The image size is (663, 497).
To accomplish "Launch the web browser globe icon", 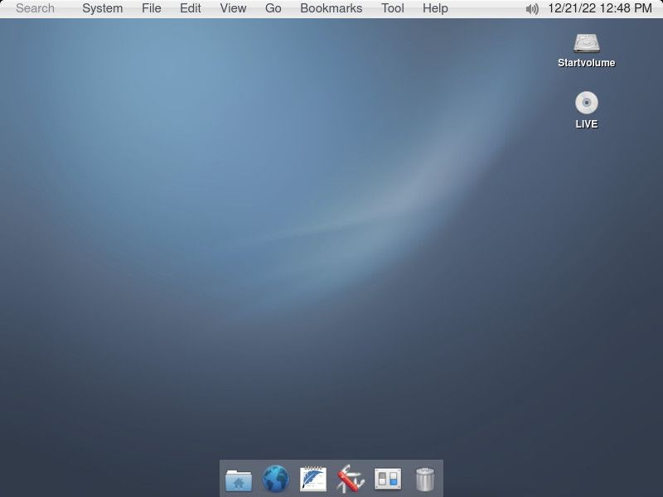I will coord(276,479).
